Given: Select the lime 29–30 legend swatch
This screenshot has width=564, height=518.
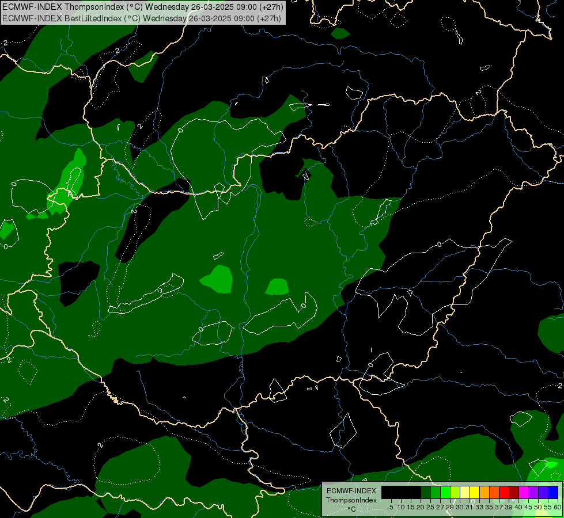Looking at the screenshot, I should click(455, 492).
